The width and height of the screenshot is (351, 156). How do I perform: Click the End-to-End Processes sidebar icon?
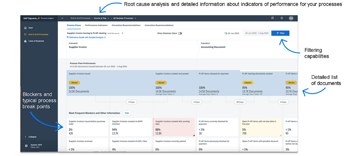tap(26, 34)
